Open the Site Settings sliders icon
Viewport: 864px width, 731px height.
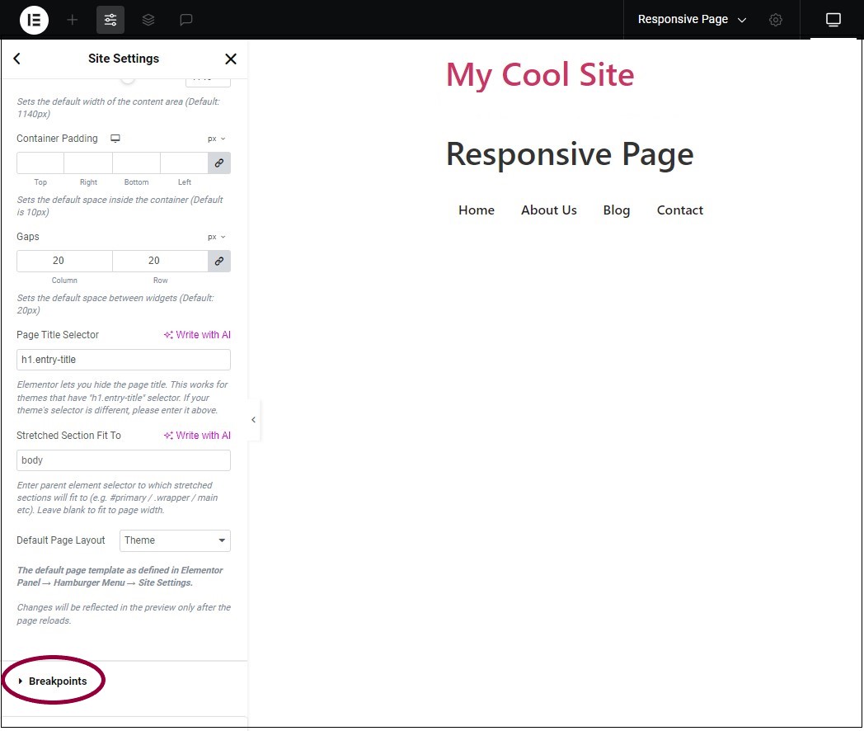pyautogui.click(x=110, y=20)
